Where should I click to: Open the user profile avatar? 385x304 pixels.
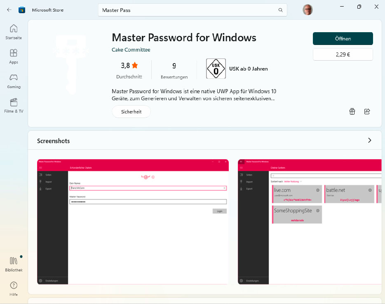point(308,10)
